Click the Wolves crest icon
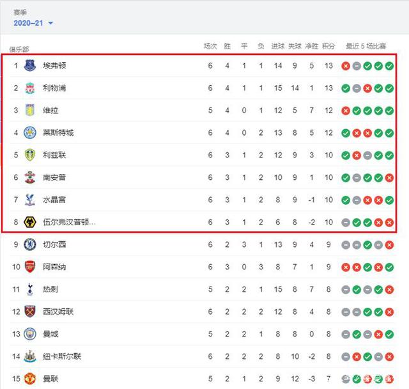This screenshot has width=409, height=389. pos(30,222)
